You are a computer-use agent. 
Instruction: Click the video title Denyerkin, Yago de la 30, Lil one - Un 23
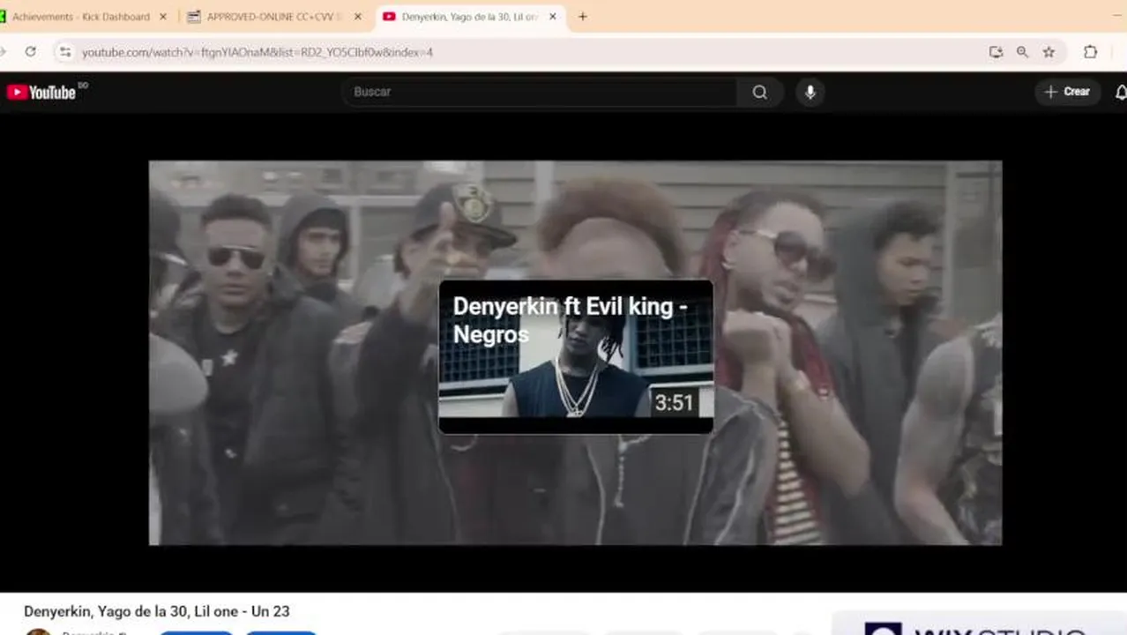[x=157, y=611]
